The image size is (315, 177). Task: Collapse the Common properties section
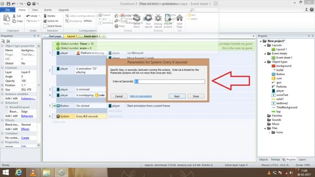click(2, 68)
